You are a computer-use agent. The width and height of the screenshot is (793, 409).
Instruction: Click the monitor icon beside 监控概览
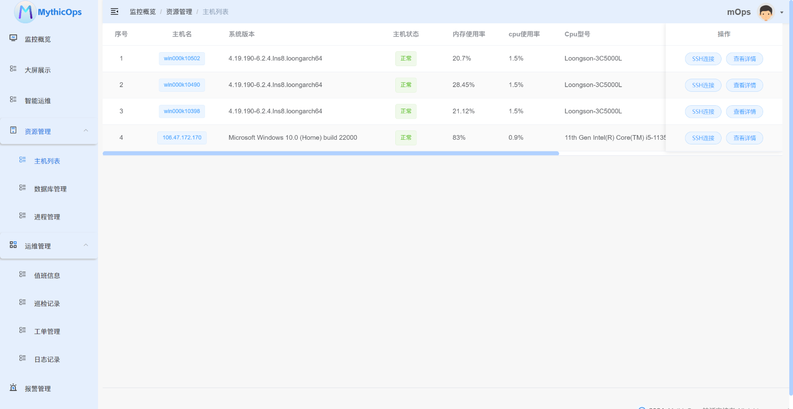coord(14,38)
